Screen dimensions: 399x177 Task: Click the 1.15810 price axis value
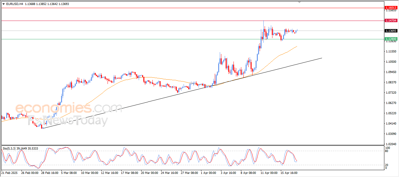pos(391,11)
